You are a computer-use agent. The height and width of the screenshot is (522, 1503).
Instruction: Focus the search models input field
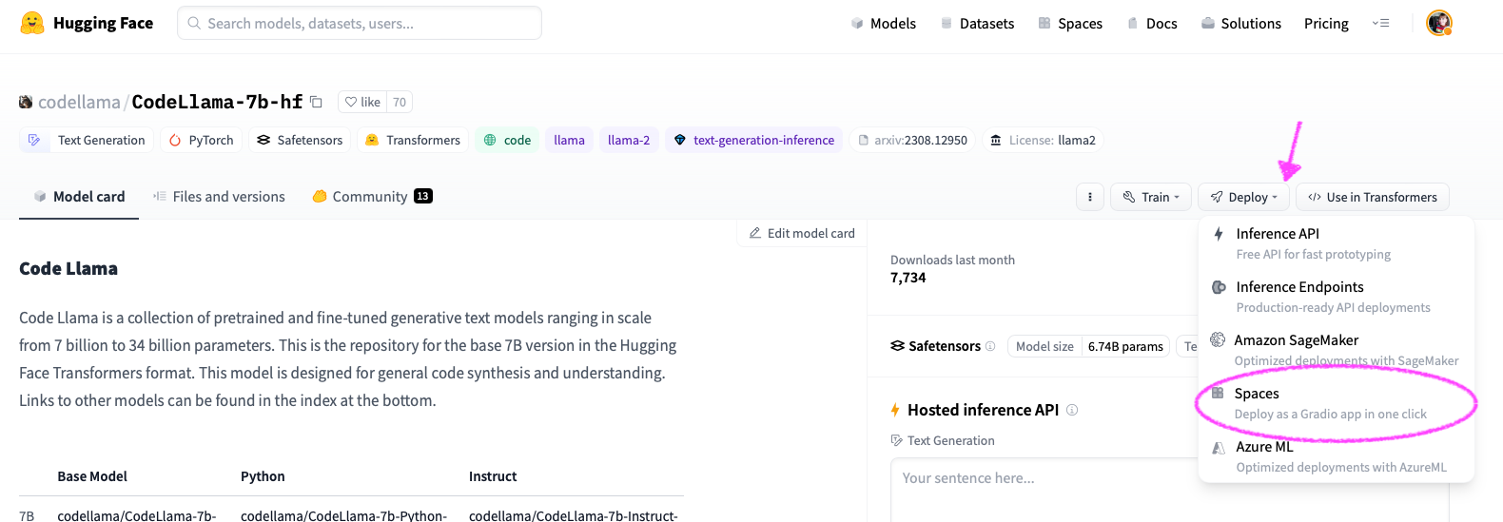coord(360,23)
